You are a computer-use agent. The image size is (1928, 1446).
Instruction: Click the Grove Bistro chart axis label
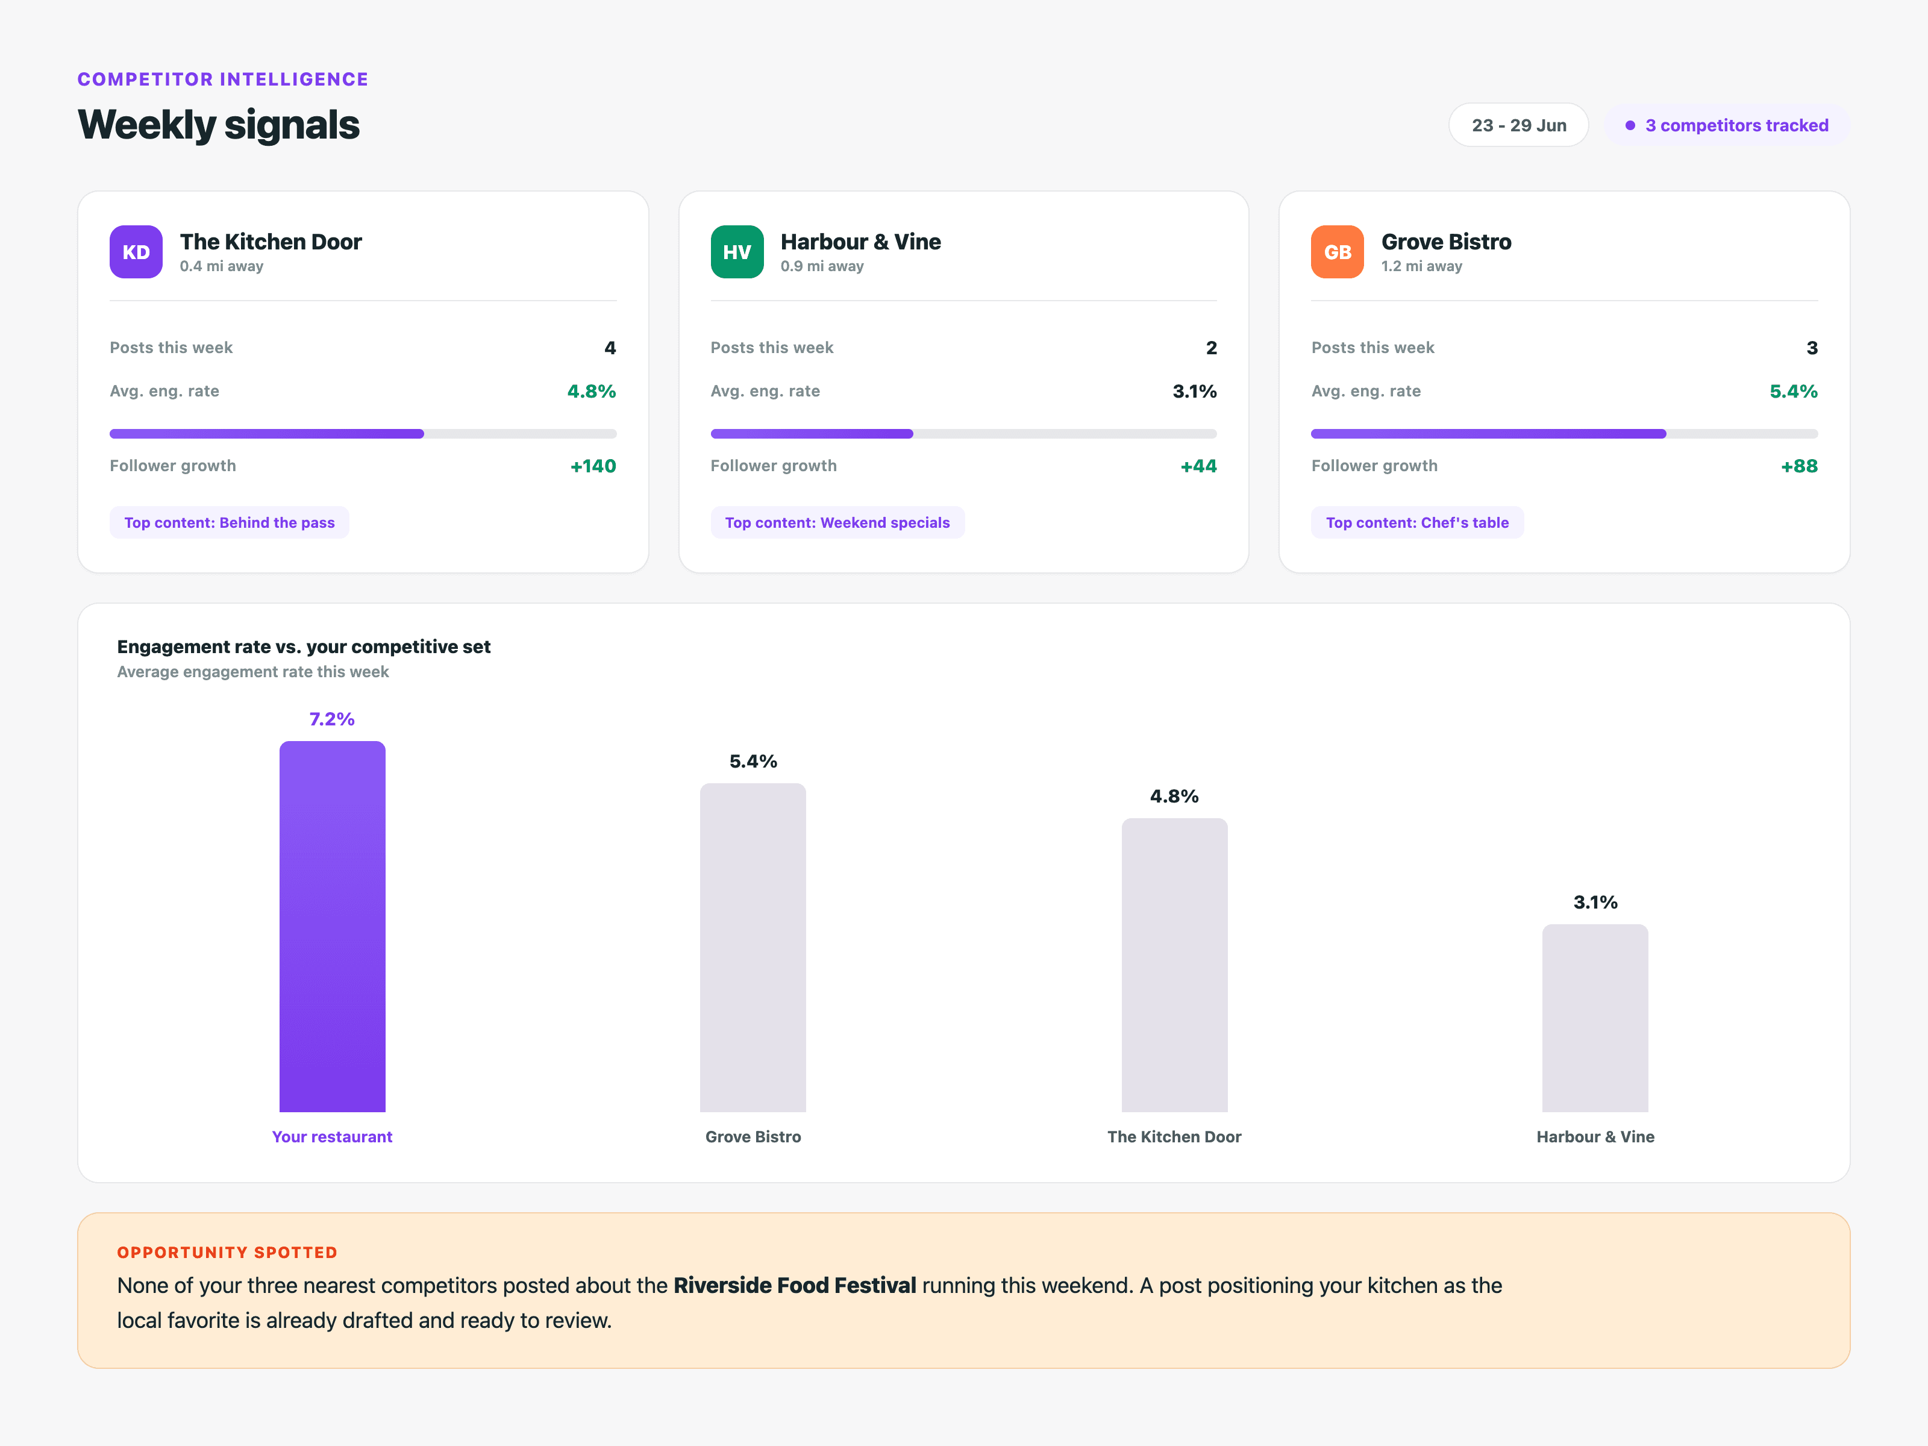753,1136
